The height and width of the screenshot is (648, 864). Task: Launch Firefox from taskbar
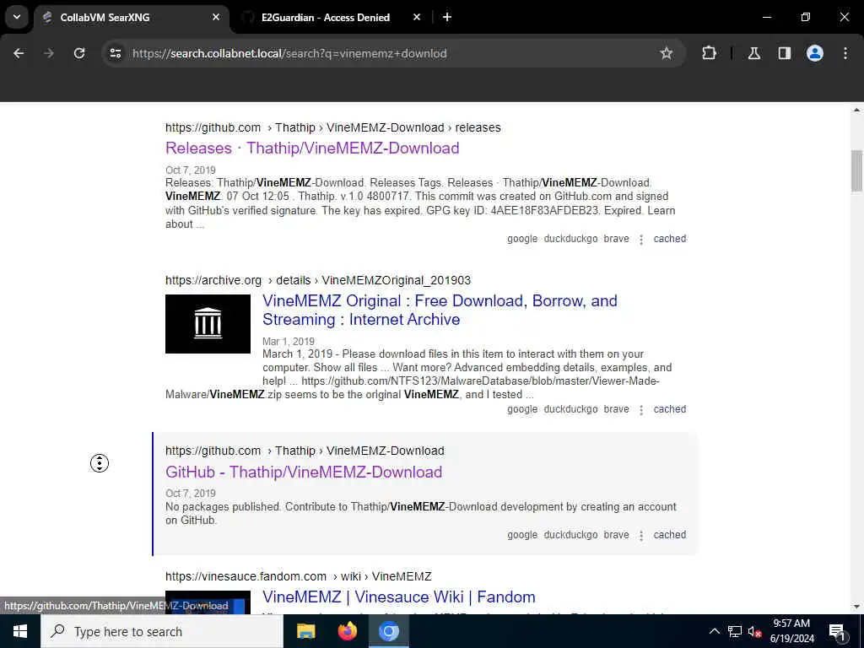coord(347,631)
